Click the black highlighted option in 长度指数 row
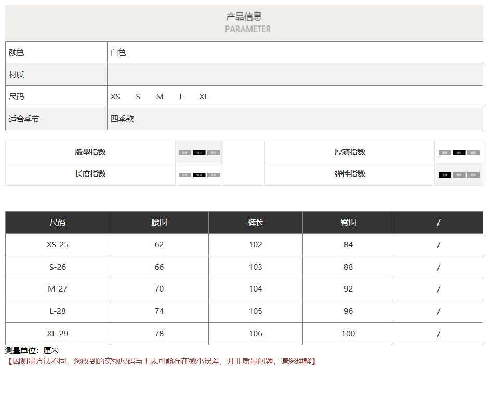Image resolution: width=491 pixels, height=395 pixels. pos(199,175)
